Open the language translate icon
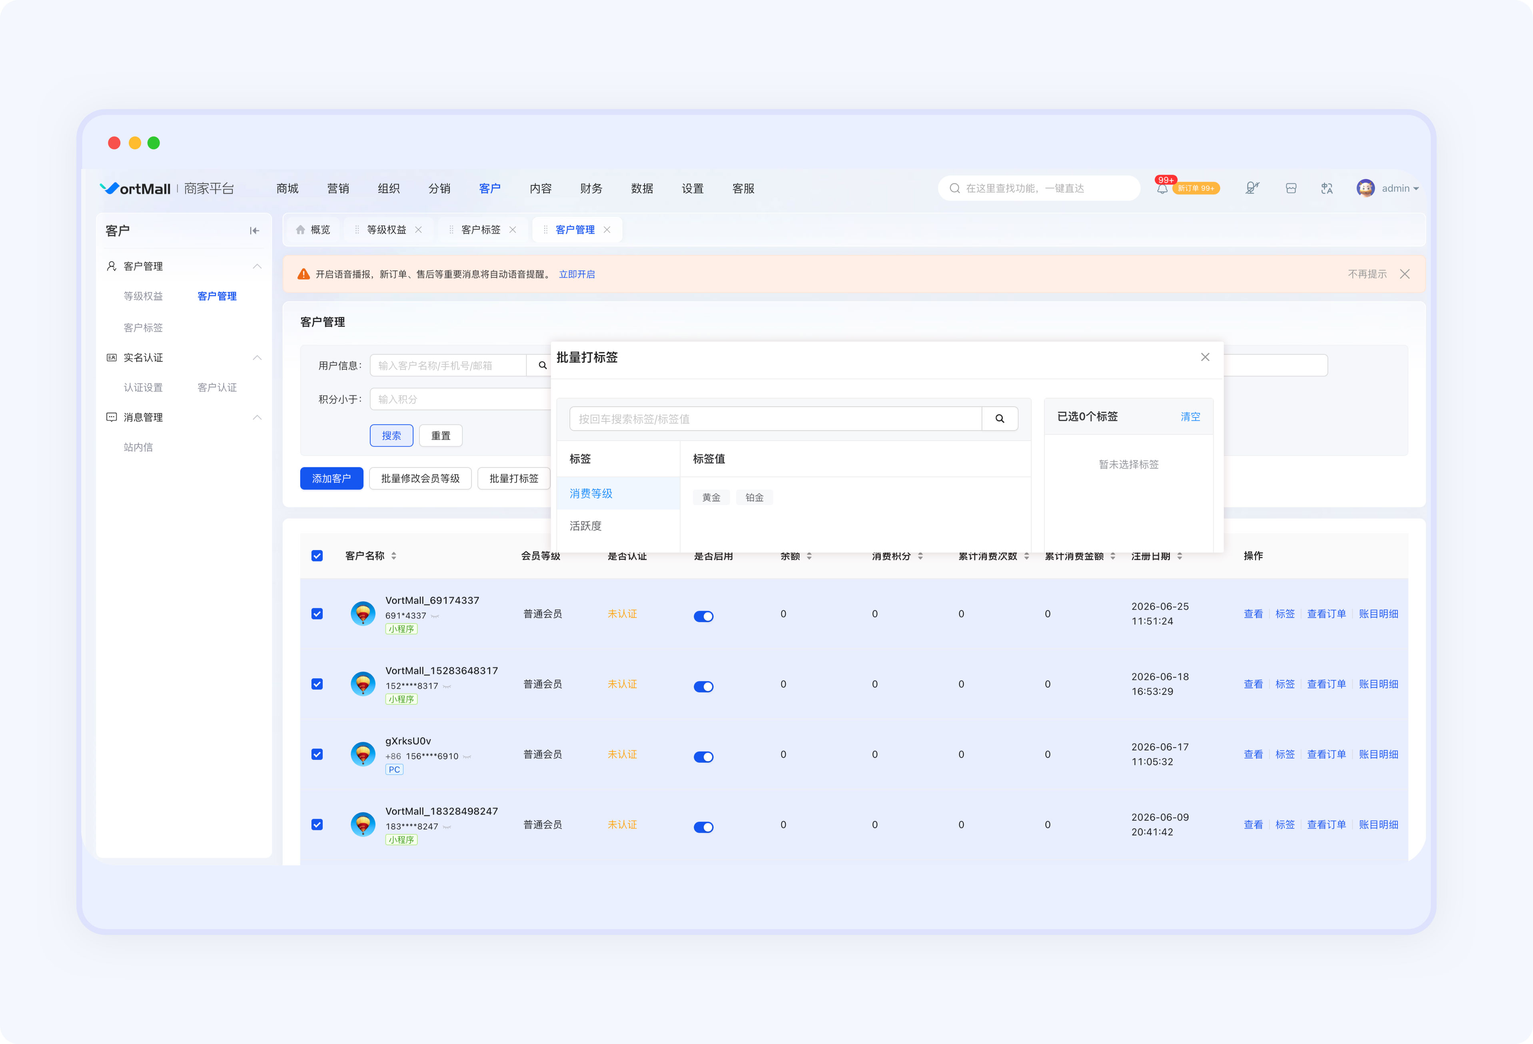The image size is (1533, 1044). coord(1327,189)
